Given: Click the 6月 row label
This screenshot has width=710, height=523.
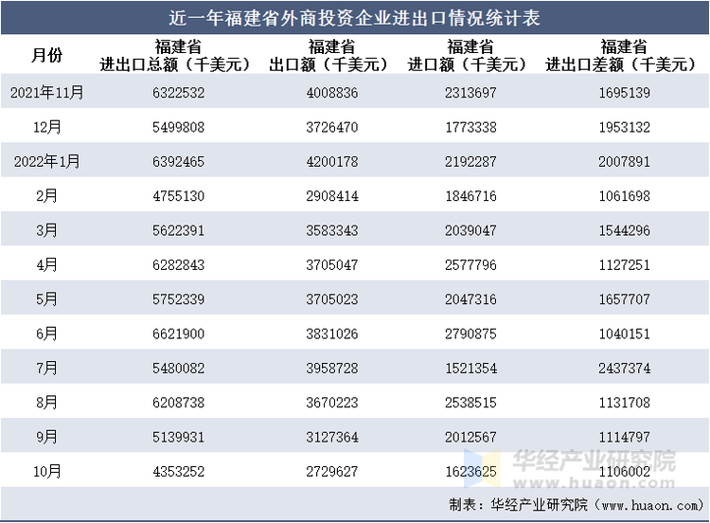Looking at the screenshot, I should click(x=47, y=334).
